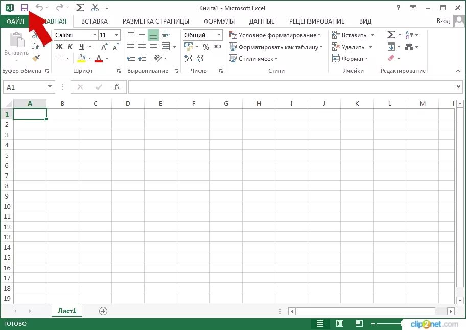The width and height of the screenshot is (466, 330).
Task: Click Вход sign-in link
Action: point(443,21)
